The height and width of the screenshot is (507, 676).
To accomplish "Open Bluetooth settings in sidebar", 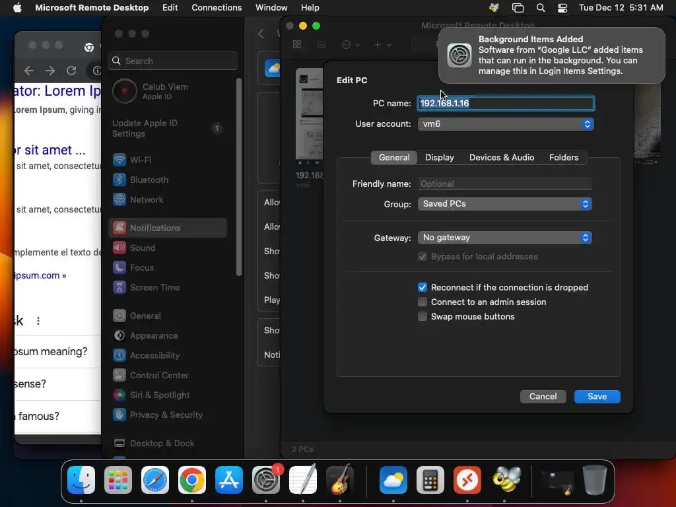I will [x=168, y=180].
